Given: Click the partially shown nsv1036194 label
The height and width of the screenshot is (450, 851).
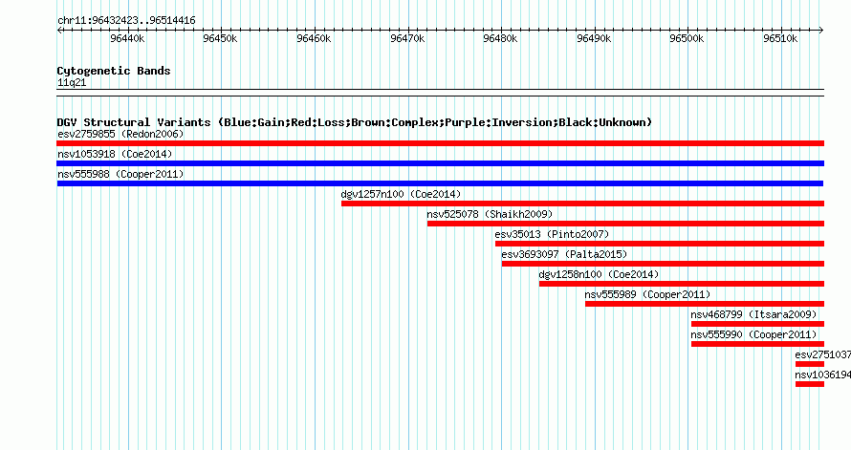Looking at the screenshot, I should pos(822,375).
